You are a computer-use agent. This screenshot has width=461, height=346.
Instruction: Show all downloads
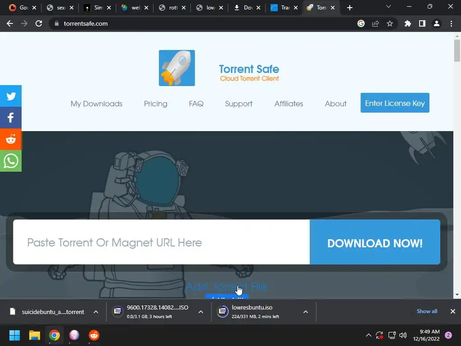[427, 311]
